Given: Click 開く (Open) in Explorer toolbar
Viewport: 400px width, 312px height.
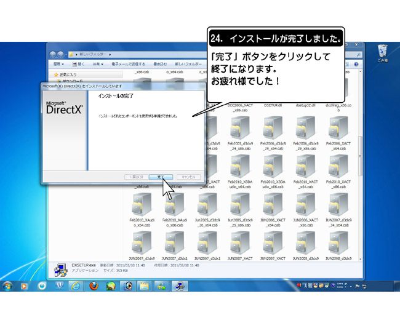Looking at the screenshot, I should 78,64.
